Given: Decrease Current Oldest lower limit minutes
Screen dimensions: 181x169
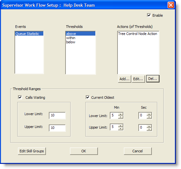Looking at the screenshot, I should pos(121,117).
